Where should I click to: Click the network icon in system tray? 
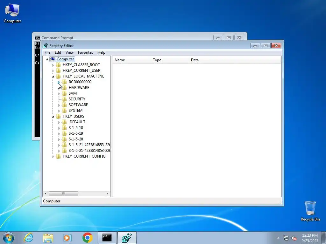pos(286,238)
